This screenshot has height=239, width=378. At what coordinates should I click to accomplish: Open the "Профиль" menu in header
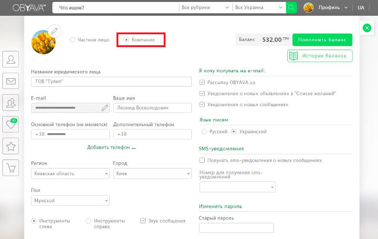coord(328,8)
